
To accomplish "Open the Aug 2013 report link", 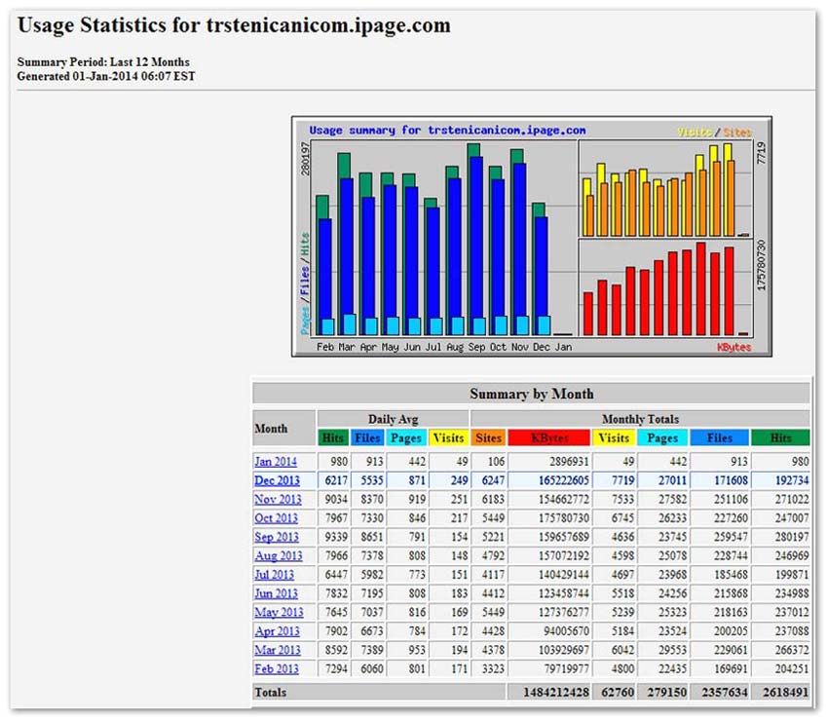I will point(278,555).
